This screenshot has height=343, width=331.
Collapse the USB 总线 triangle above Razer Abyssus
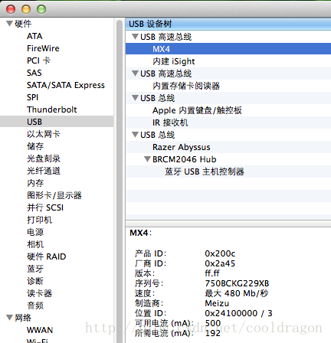point(135,135)
